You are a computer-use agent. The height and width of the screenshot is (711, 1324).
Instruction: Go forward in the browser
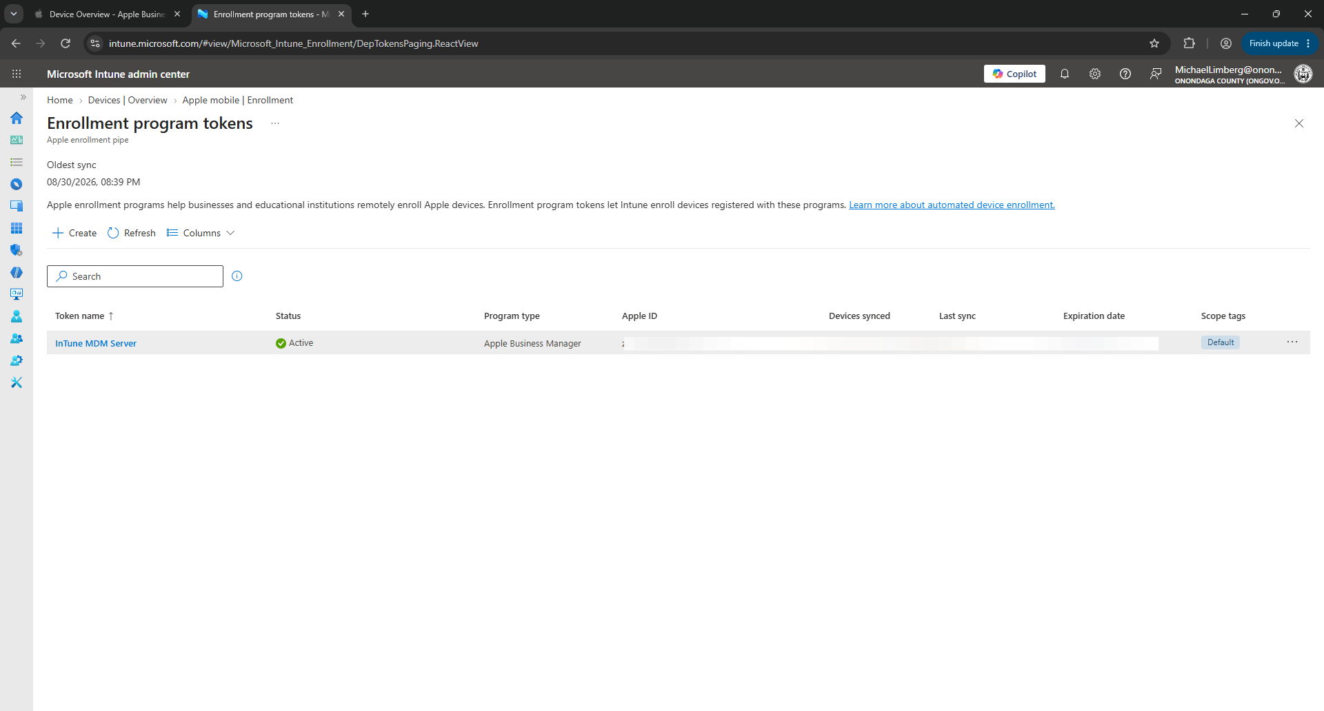pos(41,43)
